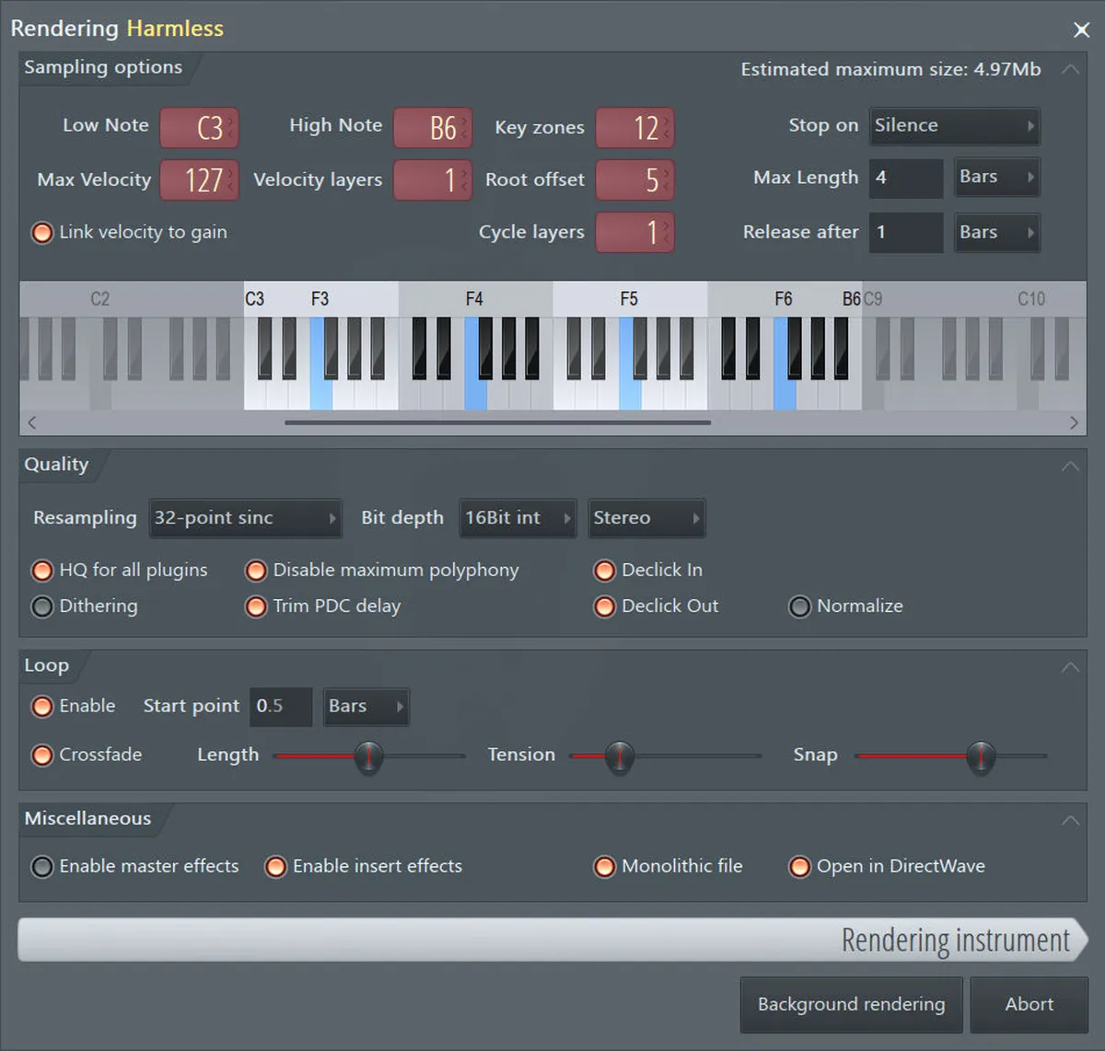The width and height of the screenshot is (1105, 1051).
Task: Collapse the Sampling options section
Action: [1069, 69]
